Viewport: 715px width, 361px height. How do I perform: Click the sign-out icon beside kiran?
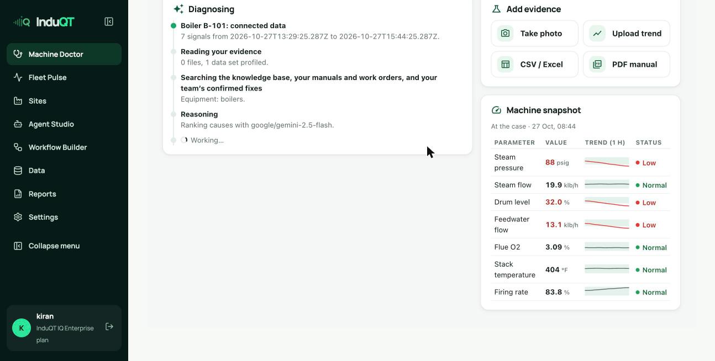[x=109, y=327]
